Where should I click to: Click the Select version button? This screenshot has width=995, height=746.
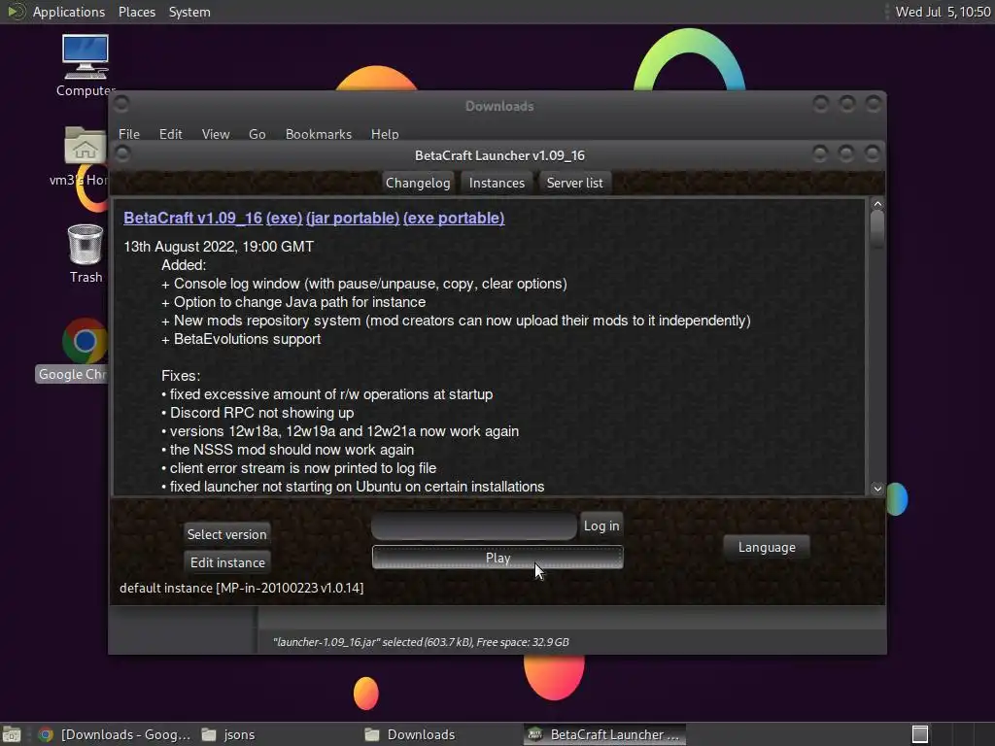[x=227, y=534]
